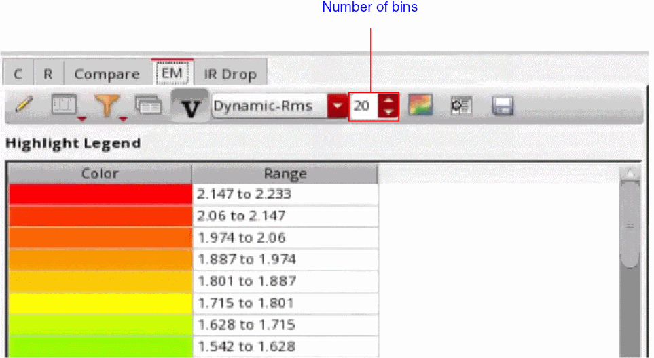
Task: Select range cell 2.06 to 2.147
Action: coord(285,216)
